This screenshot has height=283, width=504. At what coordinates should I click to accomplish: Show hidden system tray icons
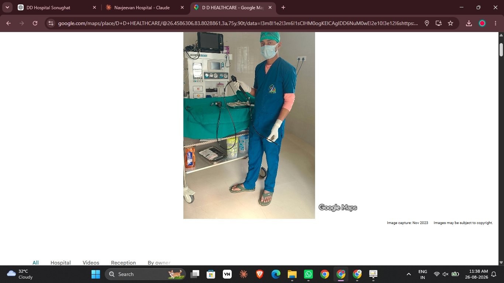tap(408, 274)
